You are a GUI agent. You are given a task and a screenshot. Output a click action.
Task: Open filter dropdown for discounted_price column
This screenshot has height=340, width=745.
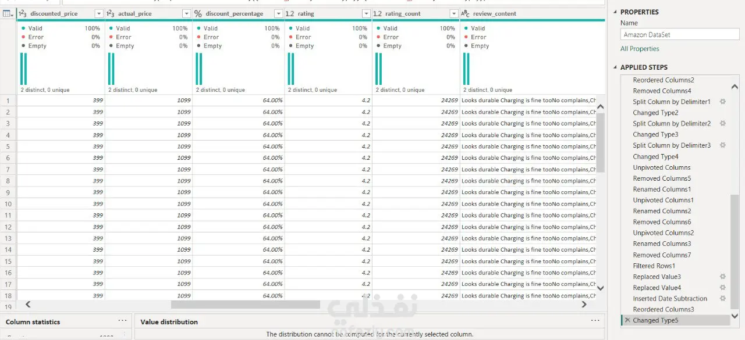[x=98, y=13]
